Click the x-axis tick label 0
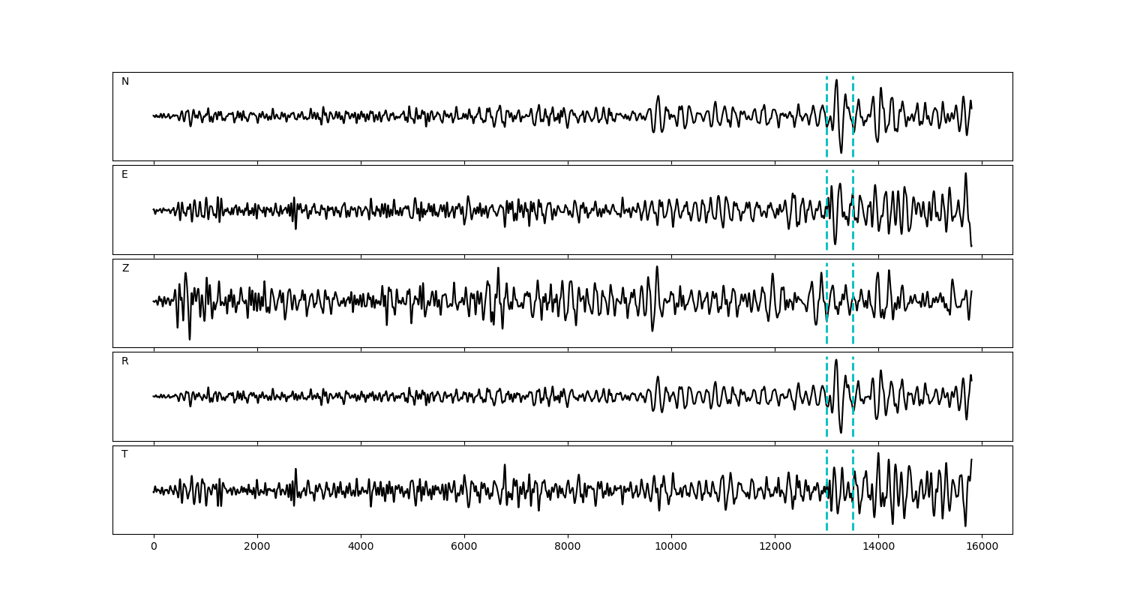The image size is (1125, 600). [154, 547]
